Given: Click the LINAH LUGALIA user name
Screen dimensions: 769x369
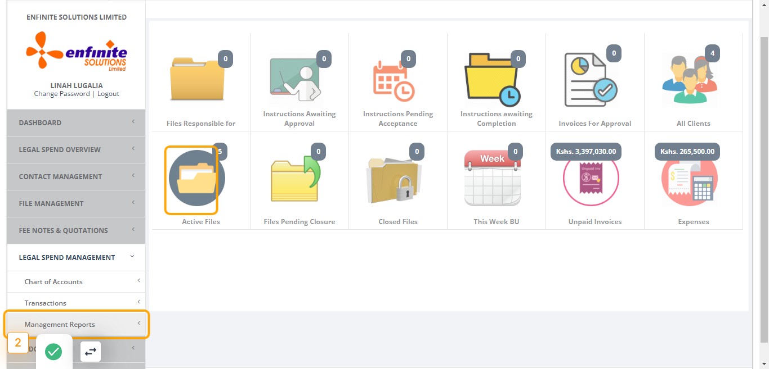Looking at the screenshot, I should (77, 85).
